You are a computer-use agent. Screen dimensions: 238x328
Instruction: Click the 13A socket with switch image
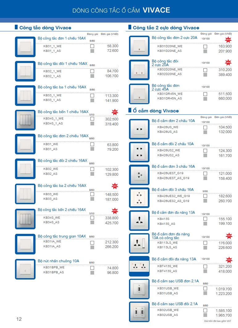[x=139, y=243]
